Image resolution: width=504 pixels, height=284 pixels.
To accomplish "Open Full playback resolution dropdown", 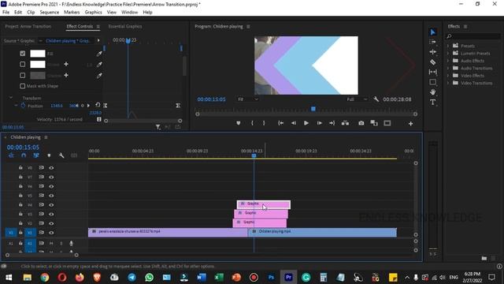I will click(x=357, y=99).
